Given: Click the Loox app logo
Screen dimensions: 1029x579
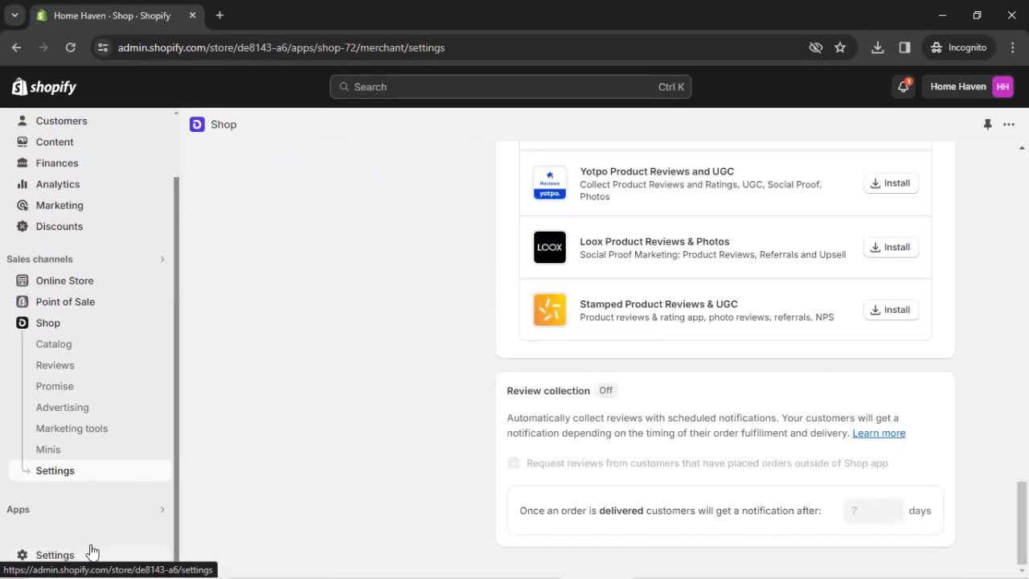Looking at the screenshot, I should (x=550, y=247).
